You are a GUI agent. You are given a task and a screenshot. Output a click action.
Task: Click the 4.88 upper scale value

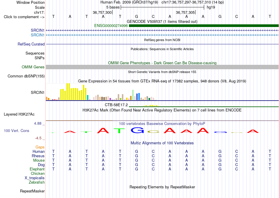38,123
